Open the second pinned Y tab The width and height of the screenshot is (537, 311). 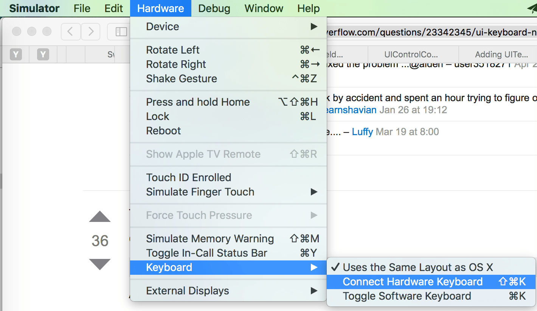43,55
